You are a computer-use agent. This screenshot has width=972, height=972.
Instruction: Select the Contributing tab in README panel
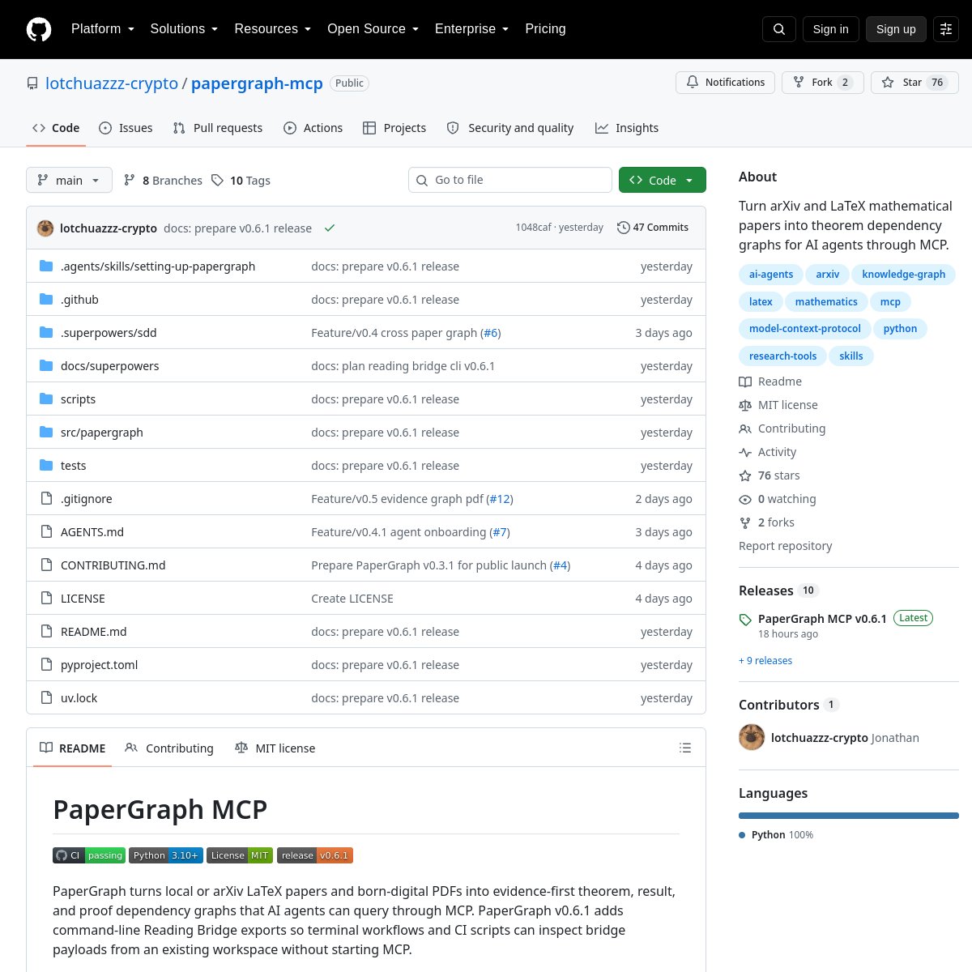169,748
